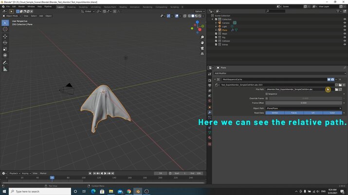Clear the Object Path field
Viewport: 348px width, 195px height.
[x=340, y=108]
